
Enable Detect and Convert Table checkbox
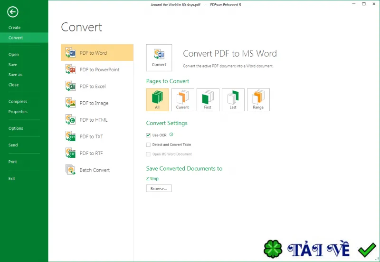[148, 145]
